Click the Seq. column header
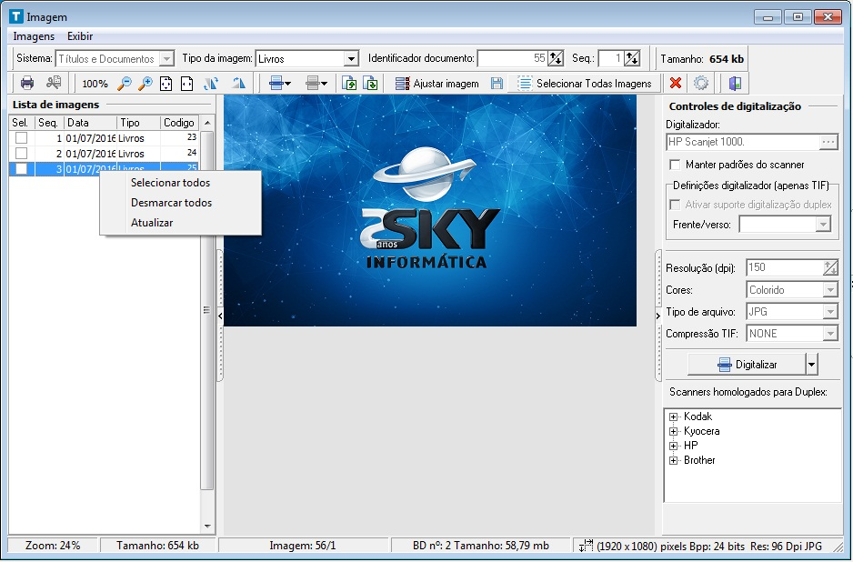 point(49,123)
